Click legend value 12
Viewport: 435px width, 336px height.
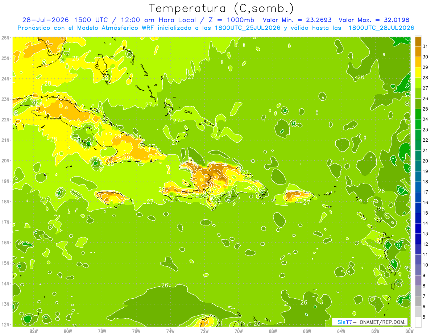[x=425, y=244]
